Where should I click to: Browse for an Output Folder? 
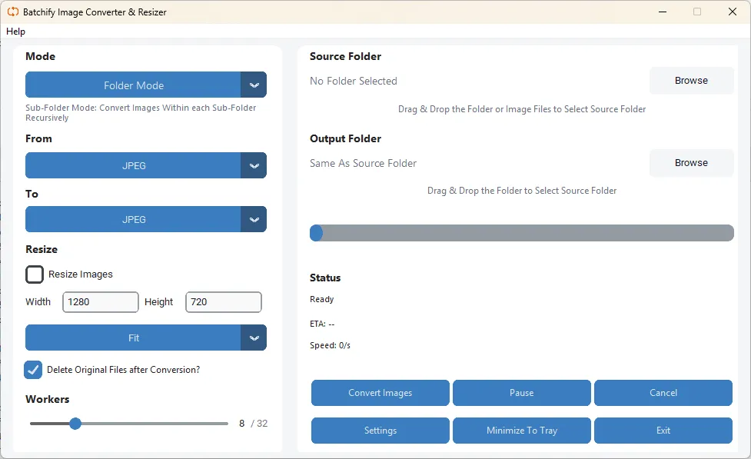pyautogui.click(x=690, y=162)
